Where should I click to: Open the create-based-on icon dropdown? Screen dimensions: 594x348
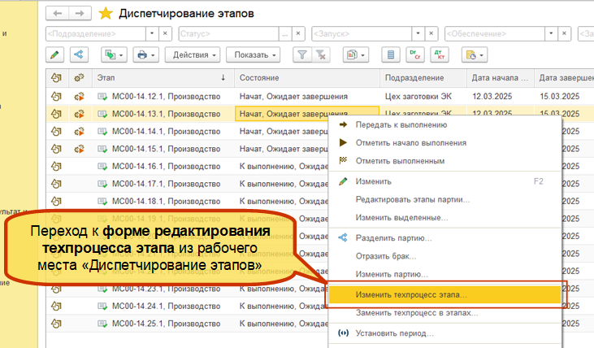pos(114,55)
